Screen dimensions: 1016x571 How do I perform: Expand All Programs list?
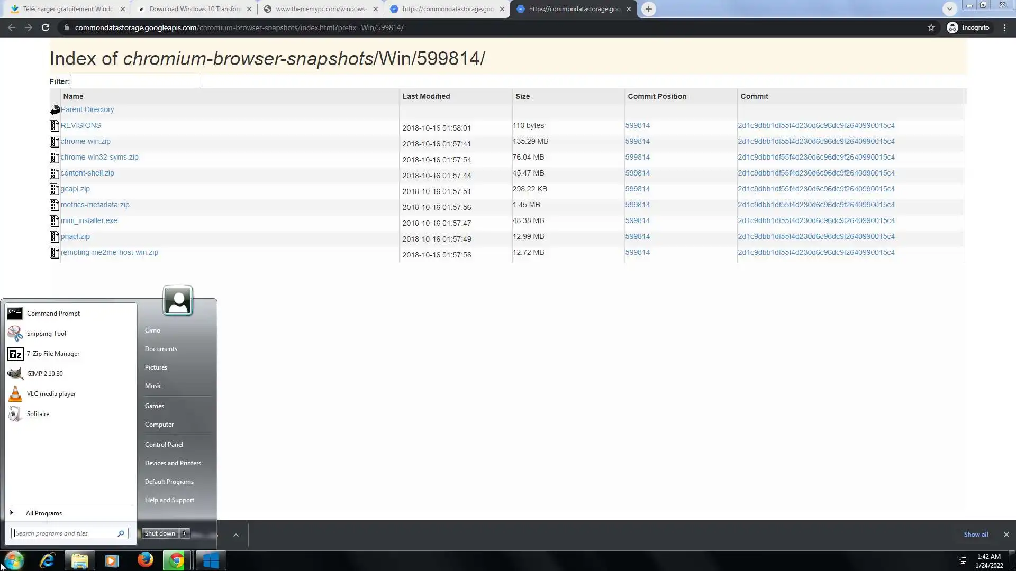click(x=43, y=513)
